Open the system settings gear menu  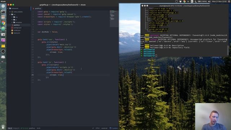[229, 1]
